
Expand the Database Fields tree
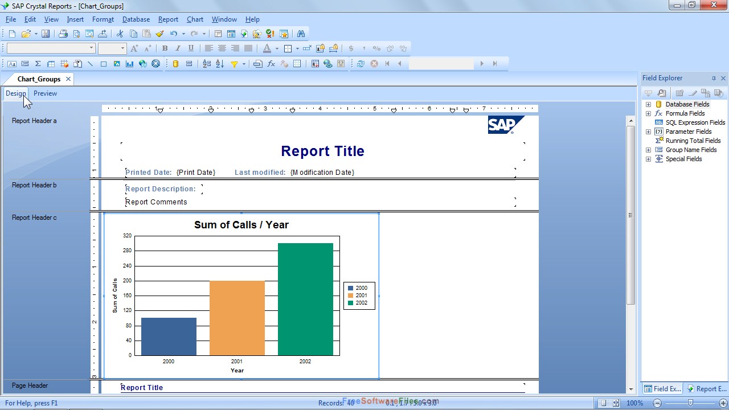[x=648, y=104]
